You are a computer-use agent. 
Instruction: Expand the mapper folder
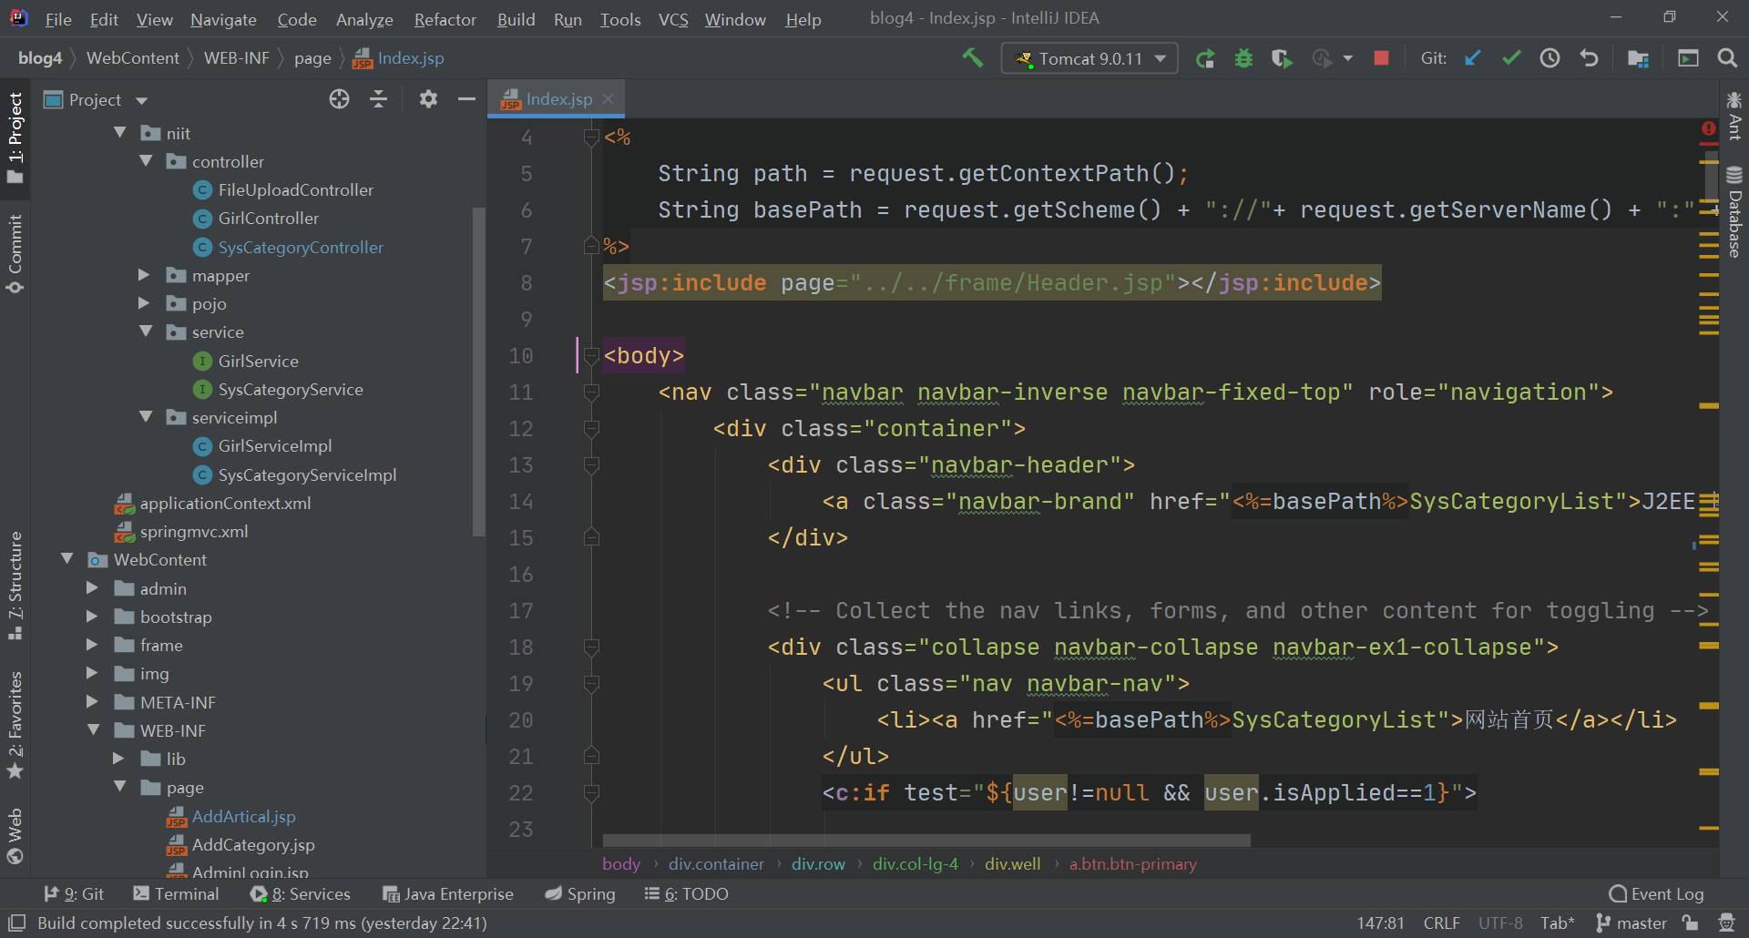click(x=144, y=275)
